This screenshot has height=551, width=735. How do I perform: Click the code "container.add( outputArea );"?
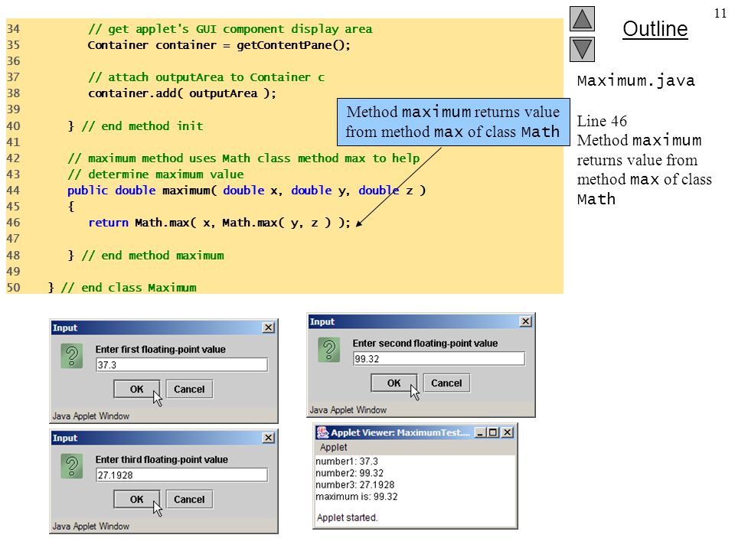(x=182, y=93)
